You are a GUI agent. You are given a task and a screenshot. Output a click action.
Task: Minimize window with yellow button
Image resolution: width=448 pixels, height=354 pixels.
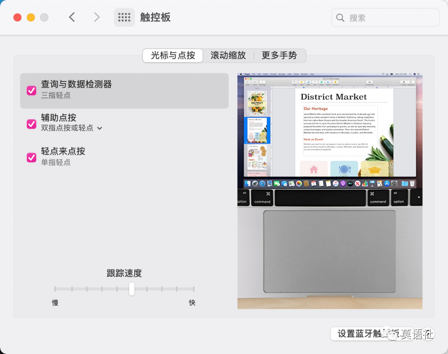pyautogui.click(x=31, y=18)
